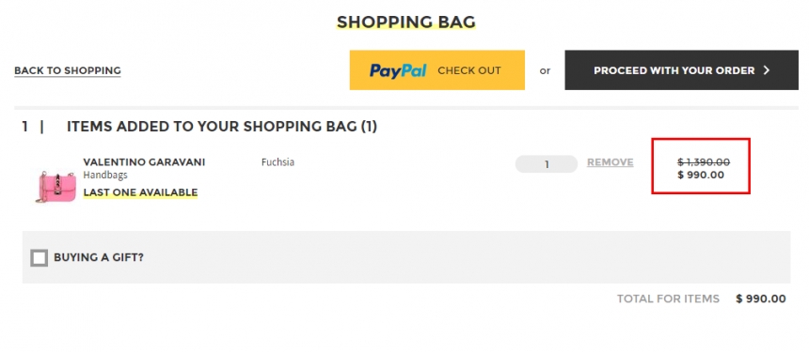The width and height of the screenshot is (809, 352).
Task: Go back via Back to Shopping link
Action: (68, 70)
